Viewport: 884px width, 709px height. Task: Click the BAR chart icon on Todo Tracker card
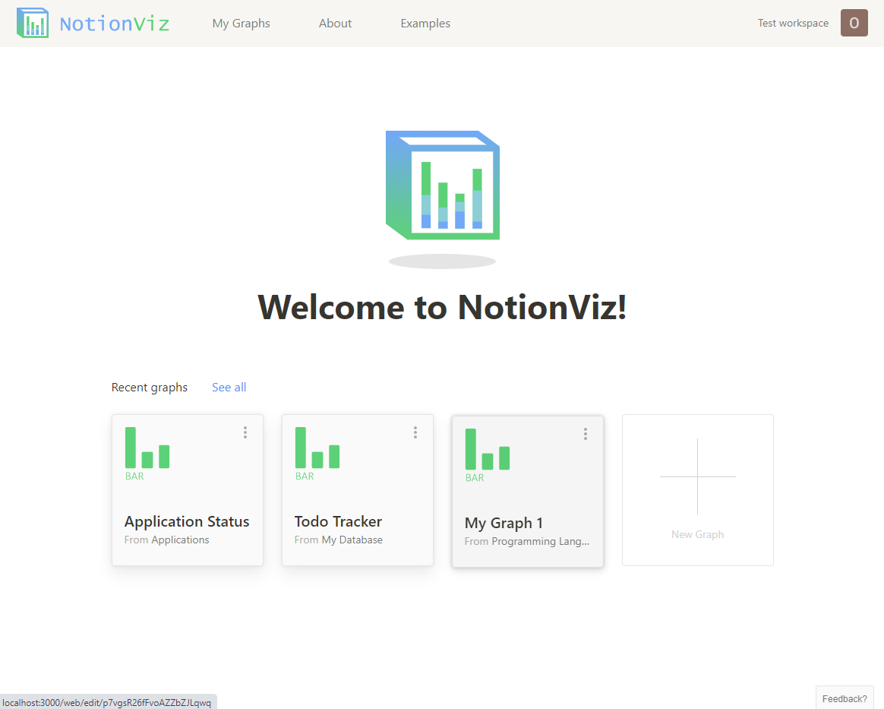(317, 450)
